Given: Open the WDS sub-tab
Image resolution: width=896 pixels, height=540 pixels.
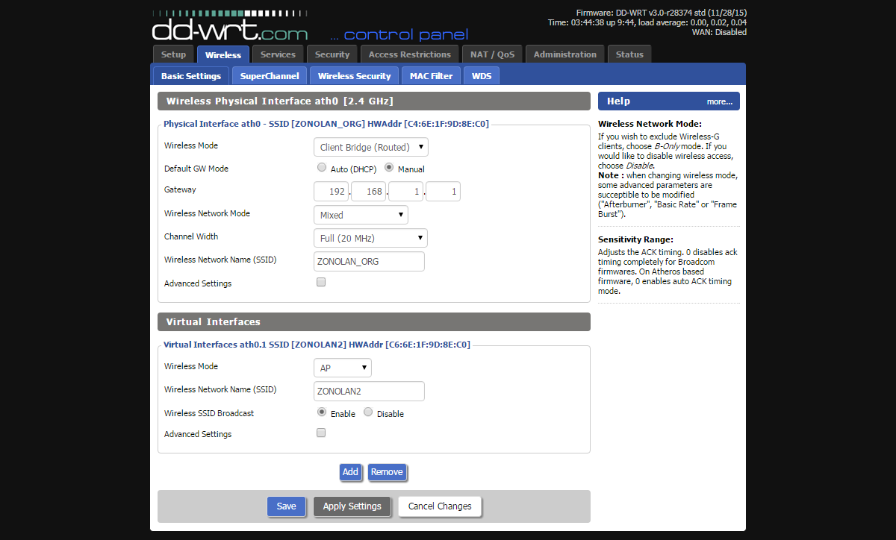Looking at the screenshot, I should 482,76.
